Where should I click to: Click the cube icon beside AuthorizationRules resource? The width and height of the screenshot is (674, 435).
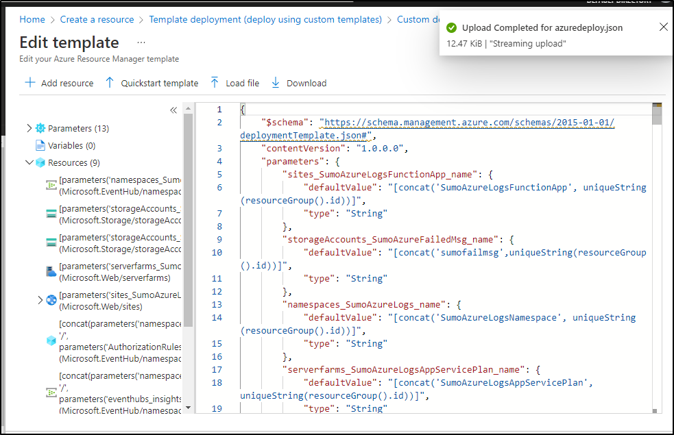point(51,341)
